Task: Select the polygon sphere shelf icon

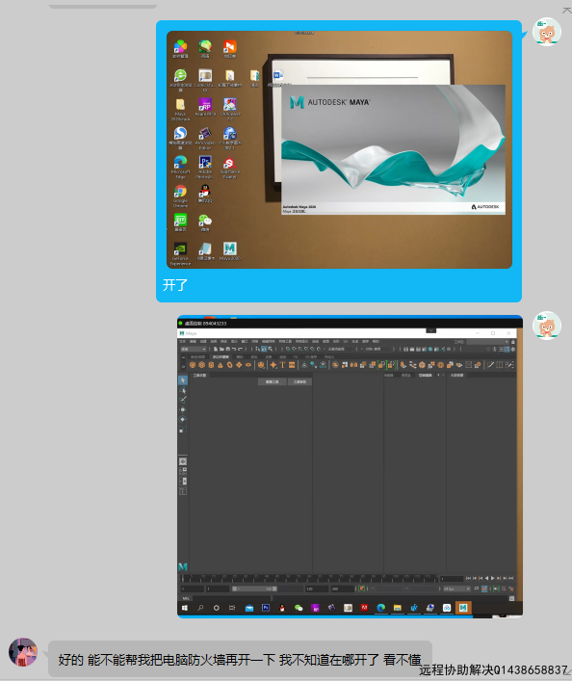Action: 193,365
